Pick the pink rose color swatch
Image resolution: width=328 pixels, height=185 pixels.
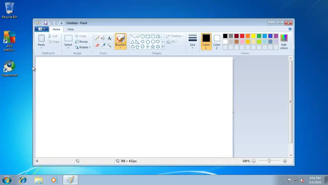click(242, 42)
